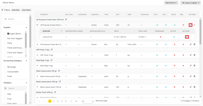Delete the APF Pack (1 kg) item
Viewport: 203px width, 106px height.
(194, 55)
